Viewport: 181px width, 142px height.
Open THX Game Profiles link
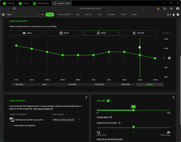click(x=43, y=109)
